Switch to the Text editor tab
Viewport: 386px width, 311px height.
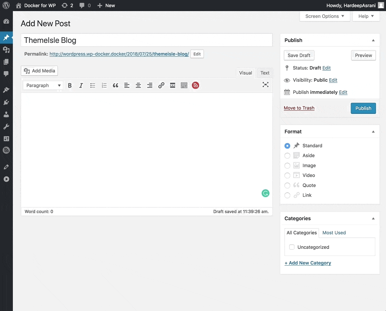264,73
